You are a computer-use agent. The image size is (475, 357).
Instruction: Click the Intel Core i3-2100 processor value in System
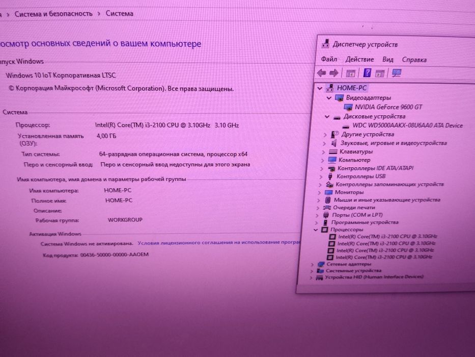pyautogui.click(x=167, y=125)
